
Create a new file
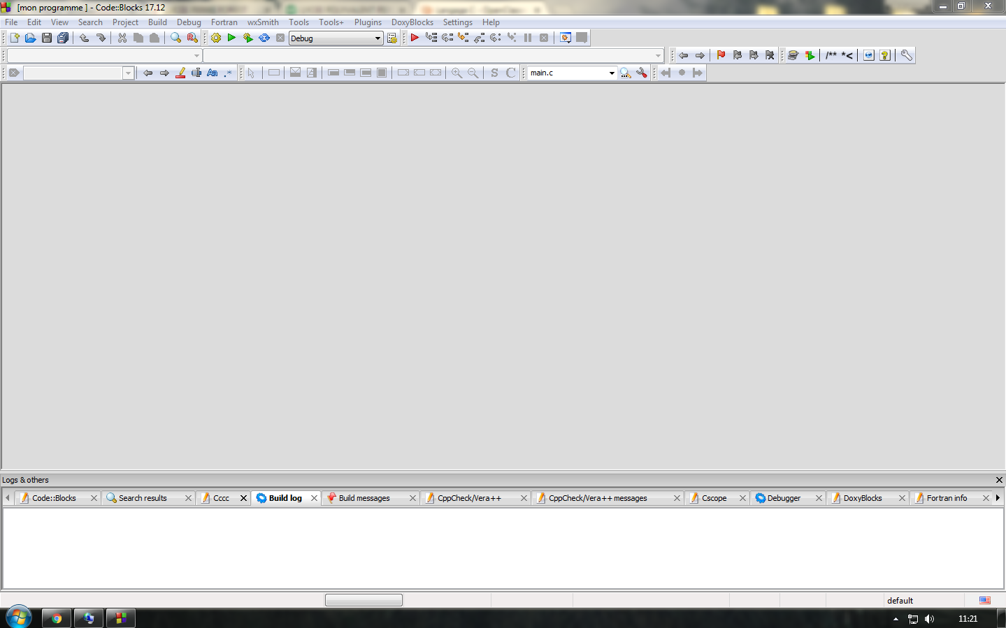coord(13,38)
